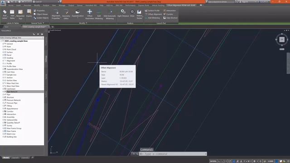290x163 pixels.
Task: Click the Add Tables ribbon icon
Action: click(x=12, y=14)
